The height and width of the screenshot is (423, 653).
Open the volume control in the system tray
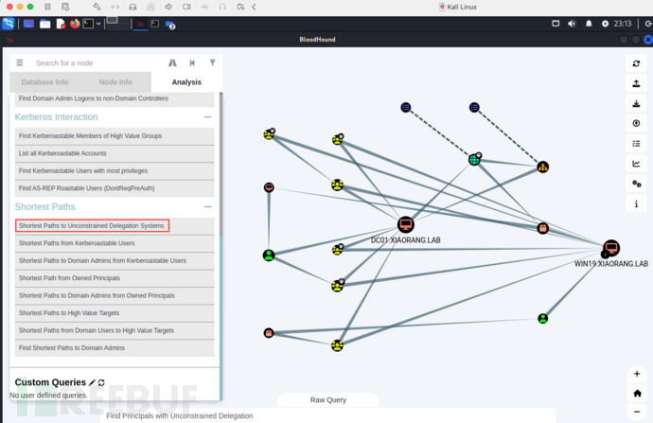(572, 24)
